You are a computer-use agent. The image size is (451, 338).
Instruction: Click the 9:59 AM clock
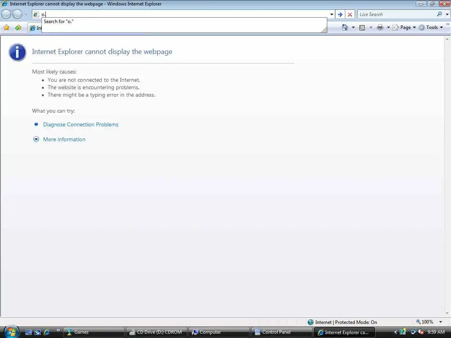click(x=436, y=332)
